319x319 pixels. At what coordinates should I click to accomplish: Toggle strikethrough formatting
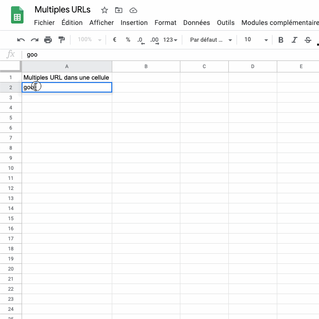308,40
